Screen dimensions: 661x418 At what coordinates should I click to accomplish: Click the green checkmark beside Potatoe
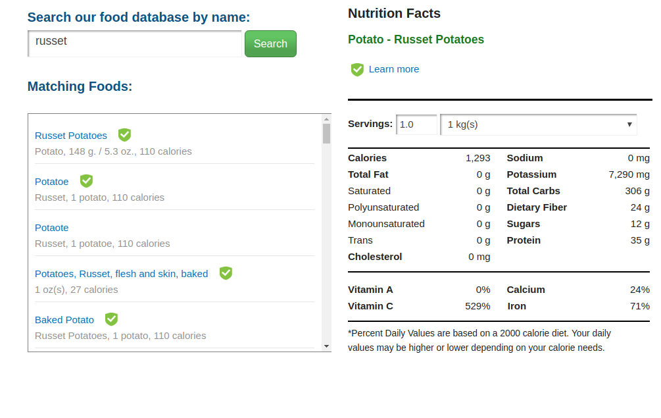click(x=86, y=181)
